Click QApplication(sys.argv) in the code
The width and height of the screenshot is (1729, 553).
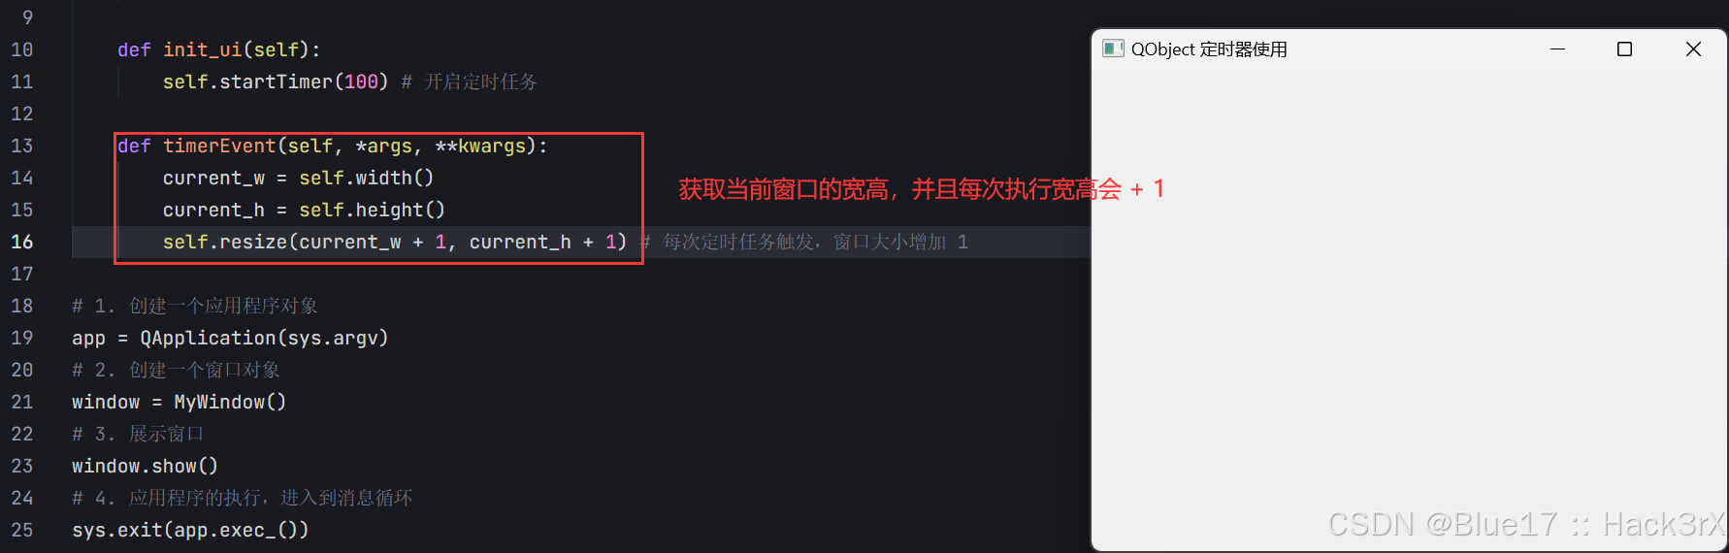coord(264,338)
